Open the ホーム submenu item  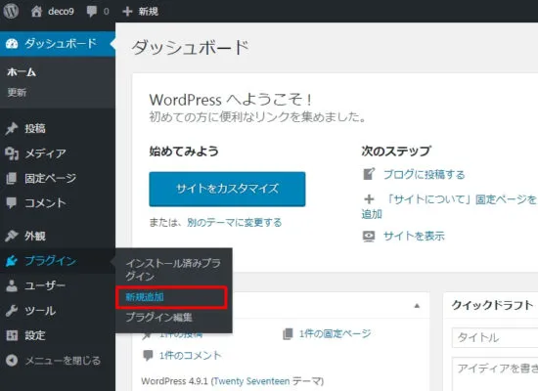pyautogui.click(x=22, y=72)
